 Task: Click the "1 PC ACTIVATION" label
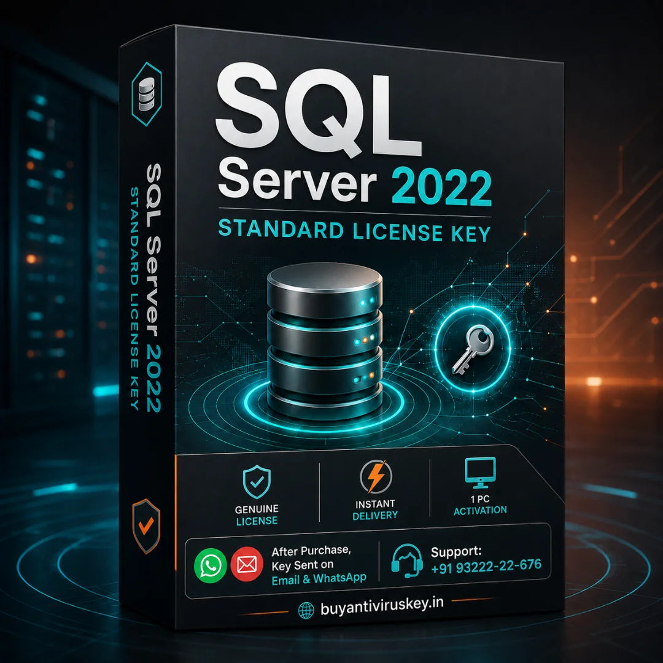click(x=480, y=505)
